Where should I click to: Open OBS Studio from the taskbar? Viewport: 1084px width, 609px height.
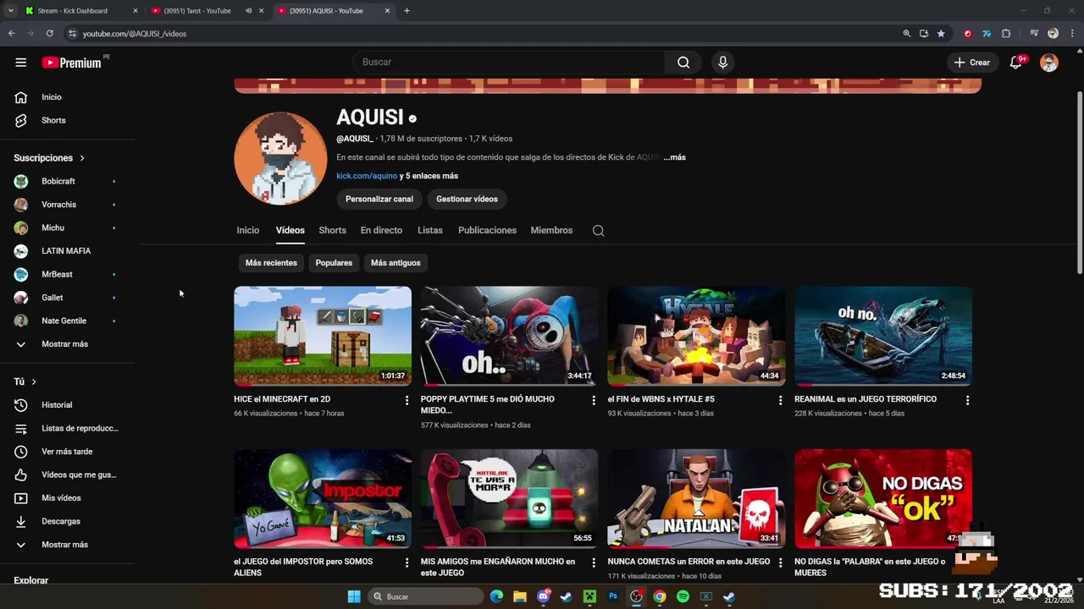636,596
